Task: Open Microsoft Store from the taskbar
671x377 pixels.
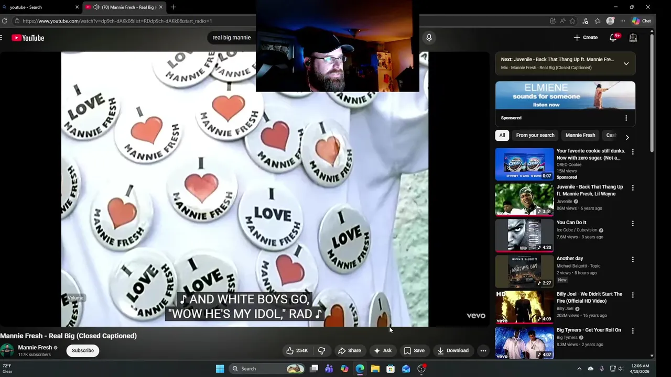Action: click(x=391, y=369)
